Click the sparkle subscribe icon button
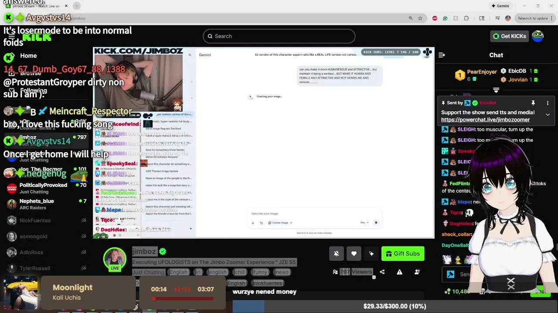 [371, 253]
